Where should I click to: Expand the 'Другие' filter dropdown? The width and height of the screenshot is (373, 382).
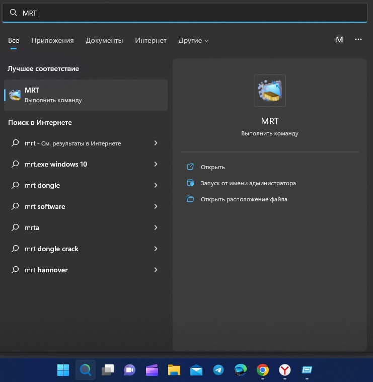pos(193,40)
